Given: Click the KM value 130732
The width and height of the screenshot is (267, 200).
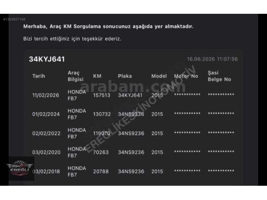Looking at the screenshot, I should click(102, 114).
